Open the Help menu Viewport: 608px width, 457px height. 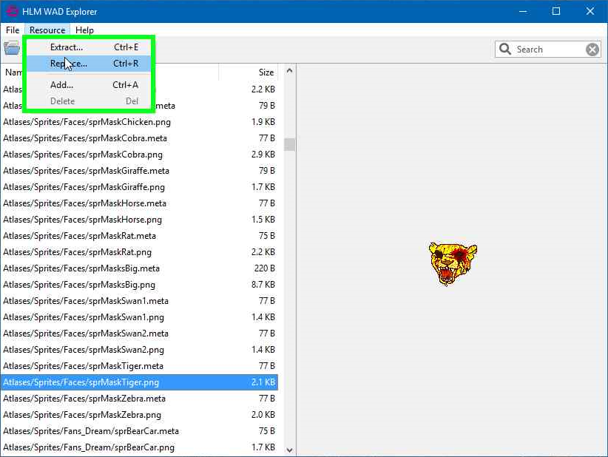pyautogui.click(x=84, y=30)
